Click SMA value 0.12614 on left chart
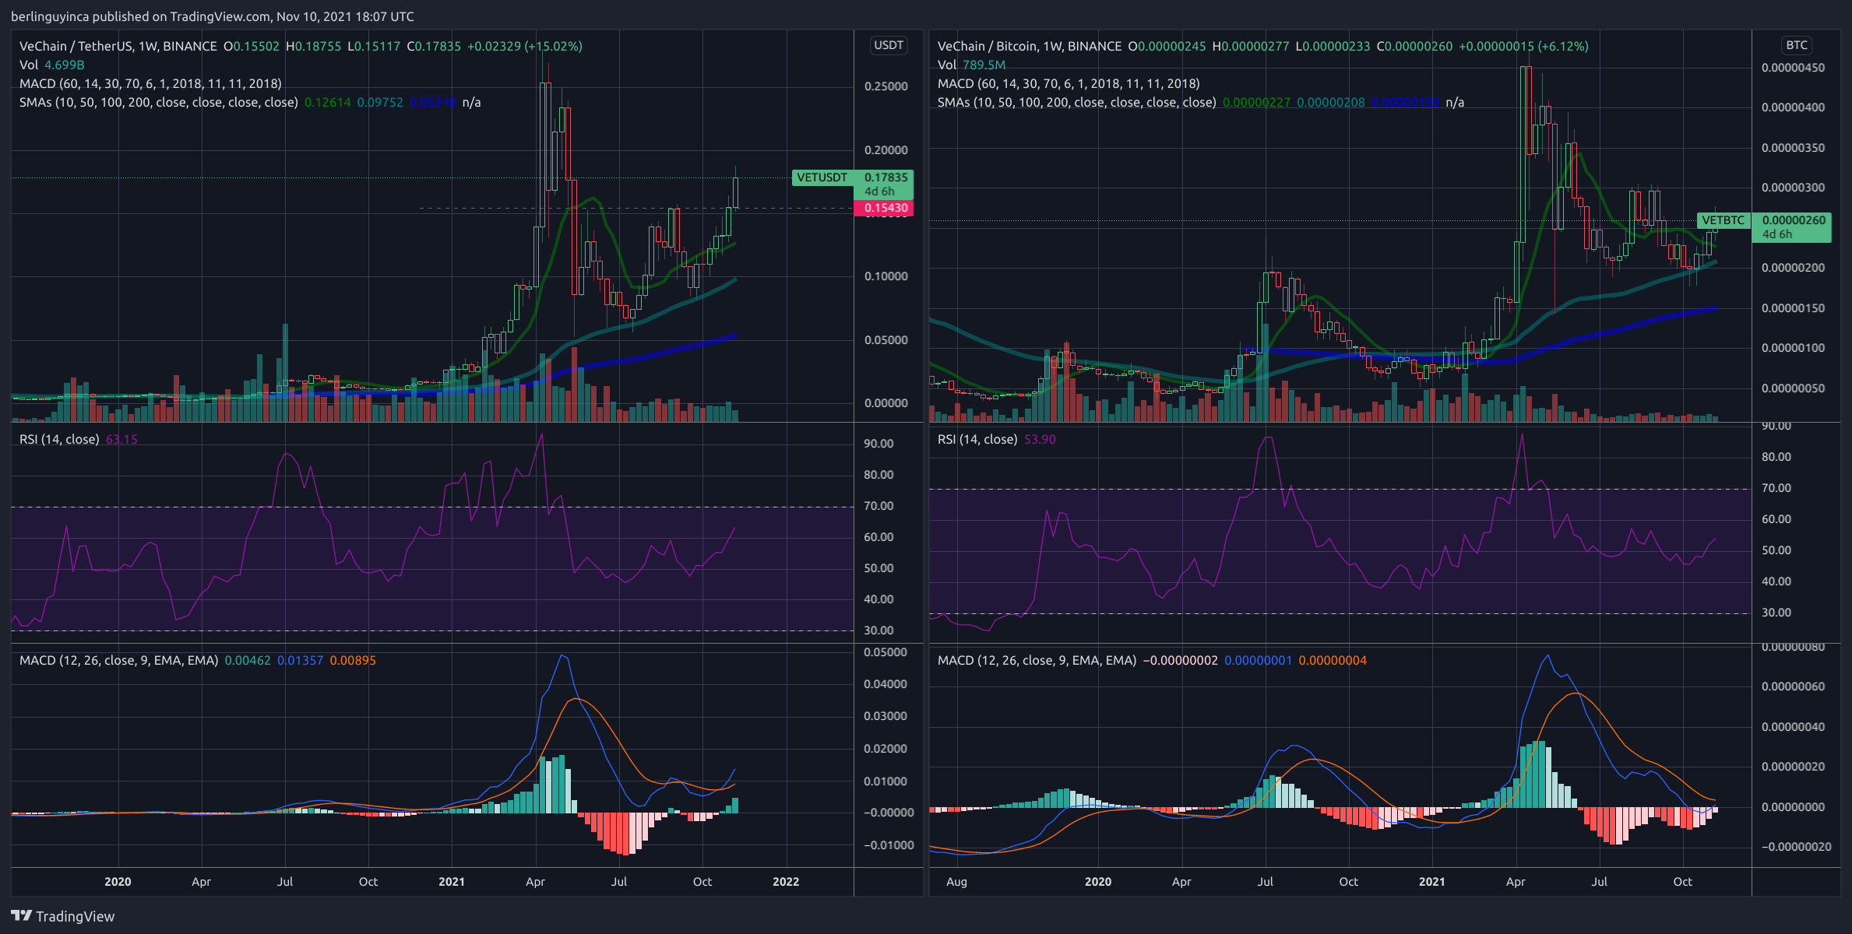 click(327, 102)
